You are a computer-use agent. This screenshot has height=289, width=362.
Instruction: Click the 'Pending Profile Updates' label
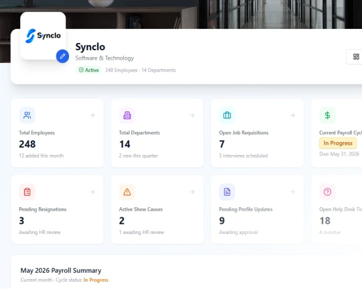(246, 209)
